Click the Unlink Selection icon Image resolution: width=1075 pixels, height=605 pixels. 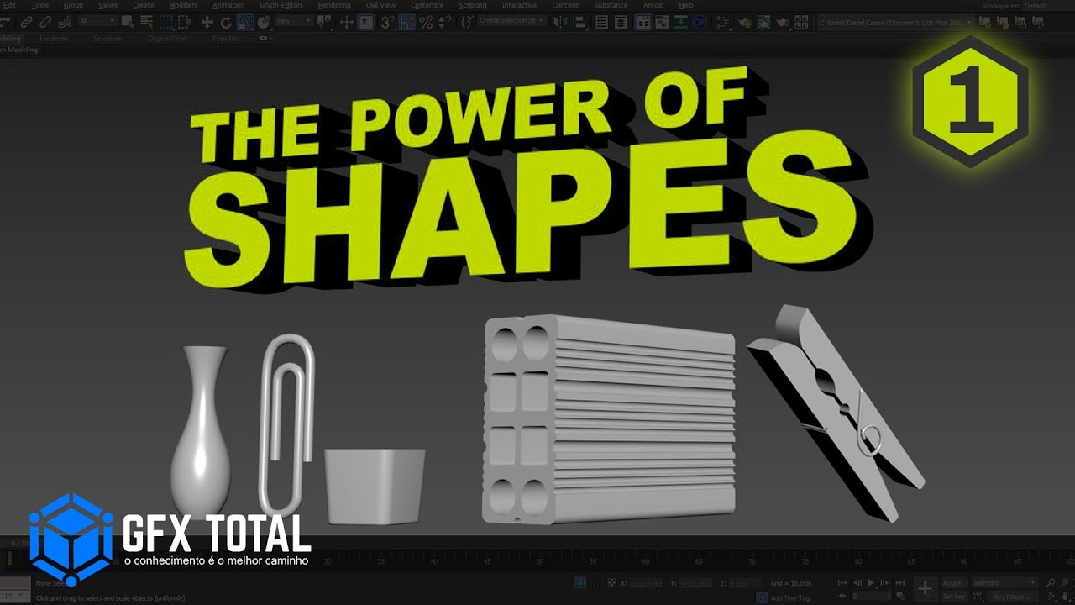click(x=45, y=22)
